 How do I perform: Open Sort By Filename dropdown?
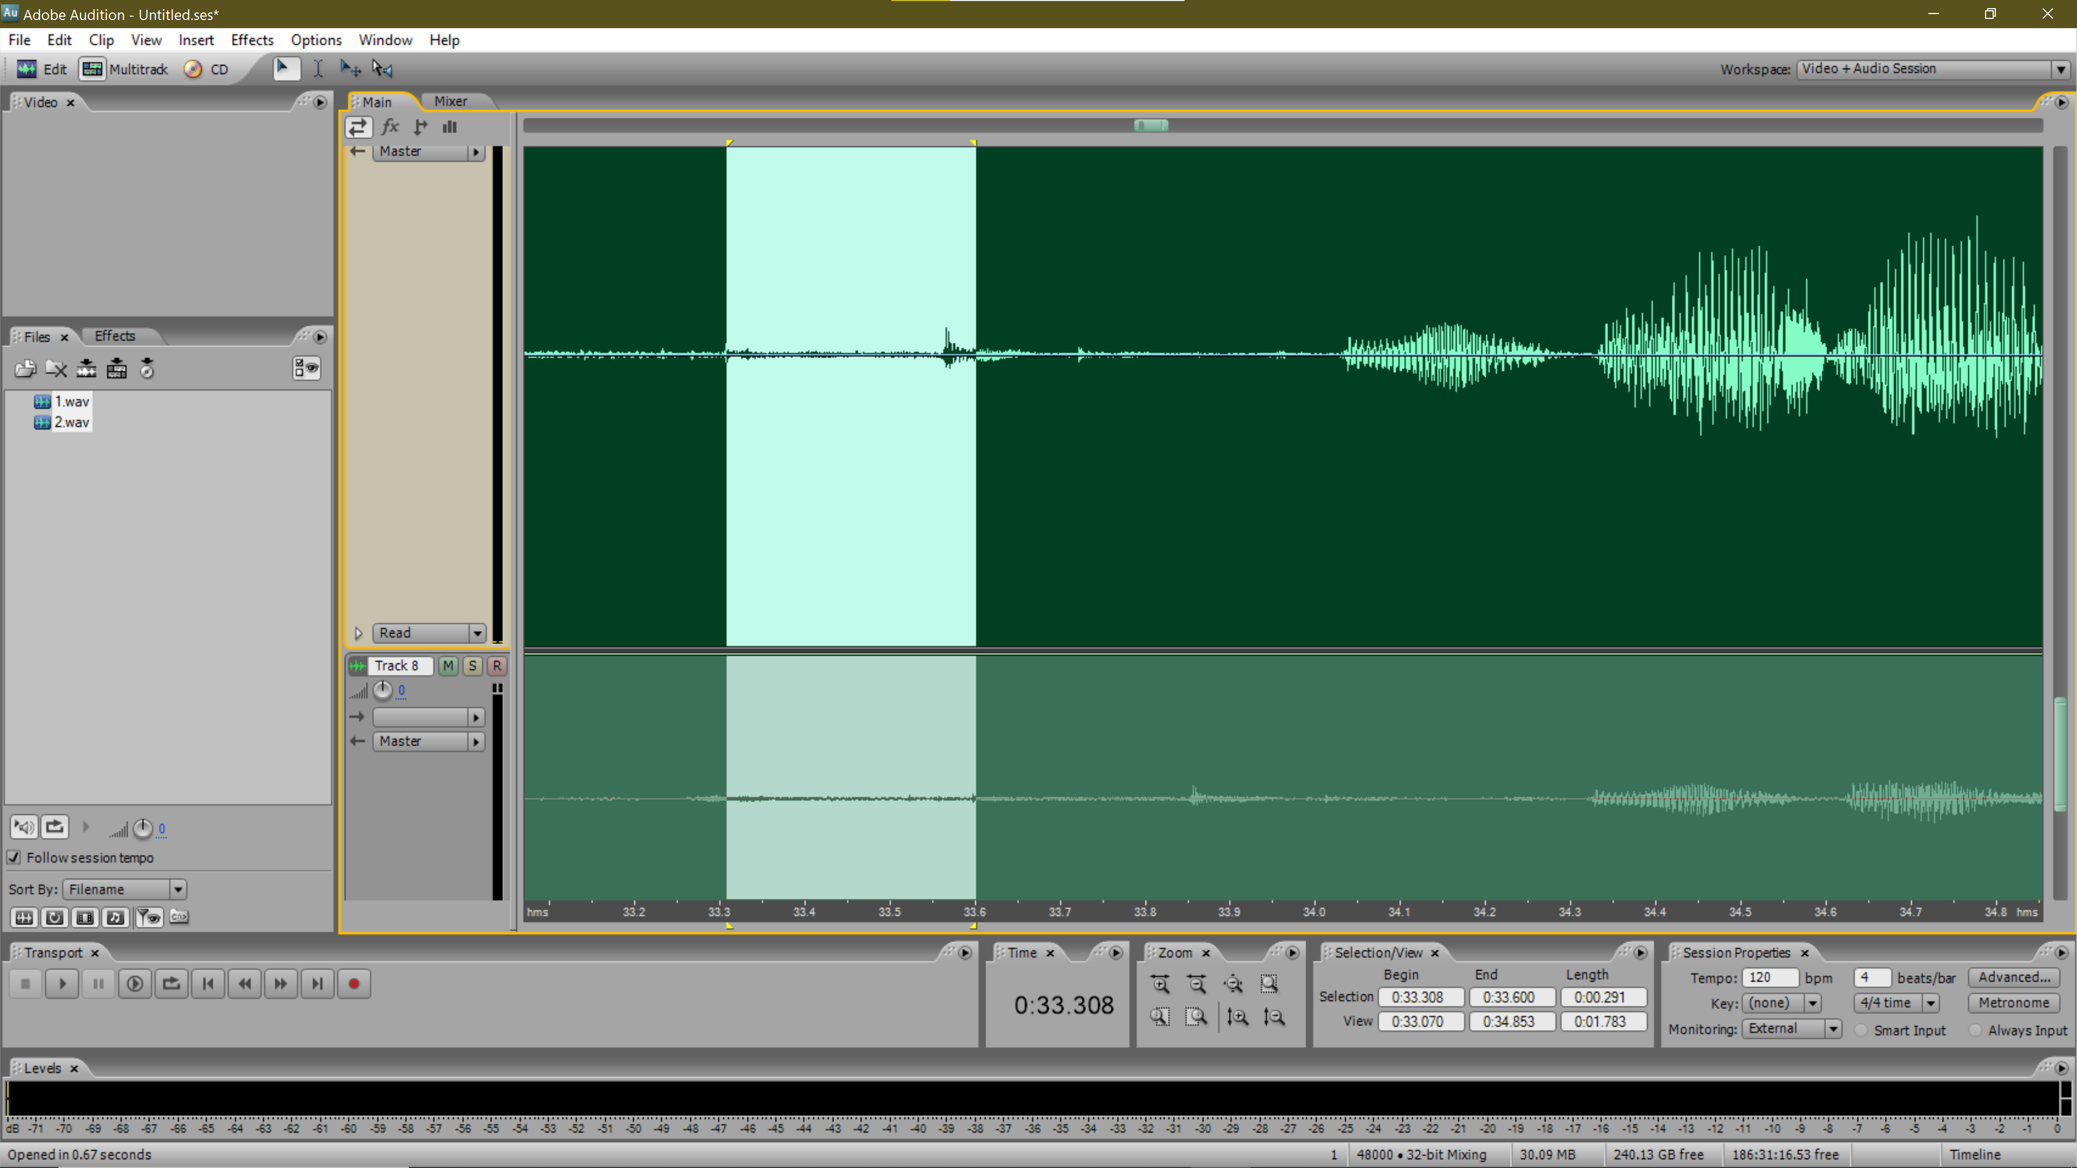coord(177,889)
